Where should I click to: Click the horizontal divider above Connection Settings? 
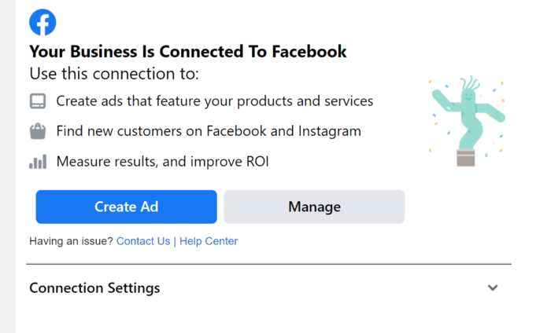269,264
